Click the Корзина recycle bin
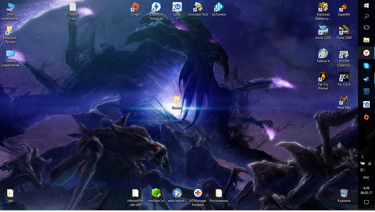375x212 pixels. coord(344,196)
